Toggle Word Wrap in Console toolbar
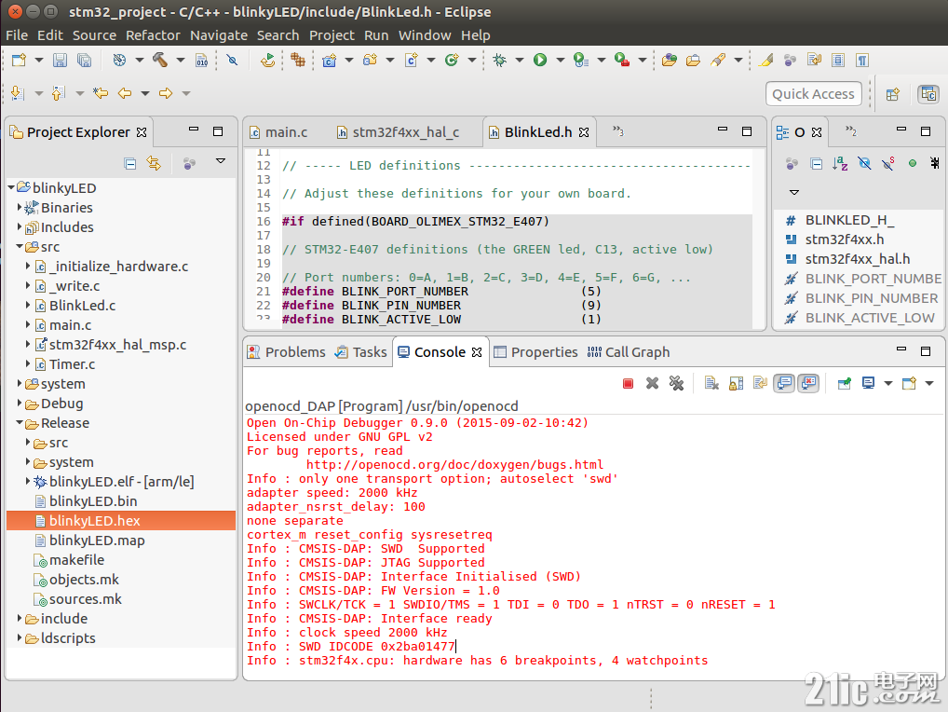The image size is (948, 712). [760, 383]
